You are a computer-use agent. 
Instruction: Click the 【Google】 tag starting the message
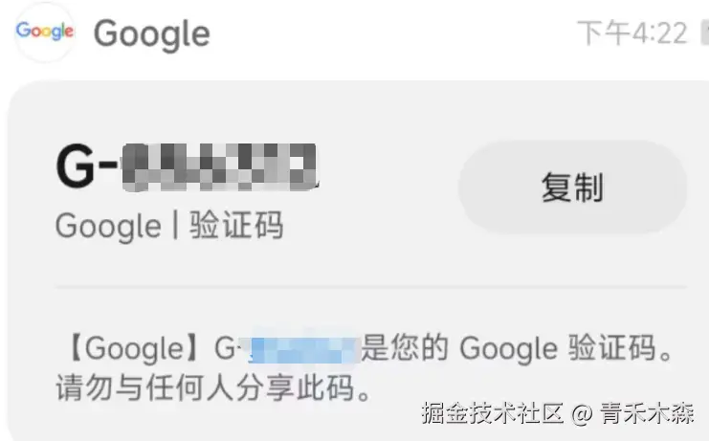[131, 349]
